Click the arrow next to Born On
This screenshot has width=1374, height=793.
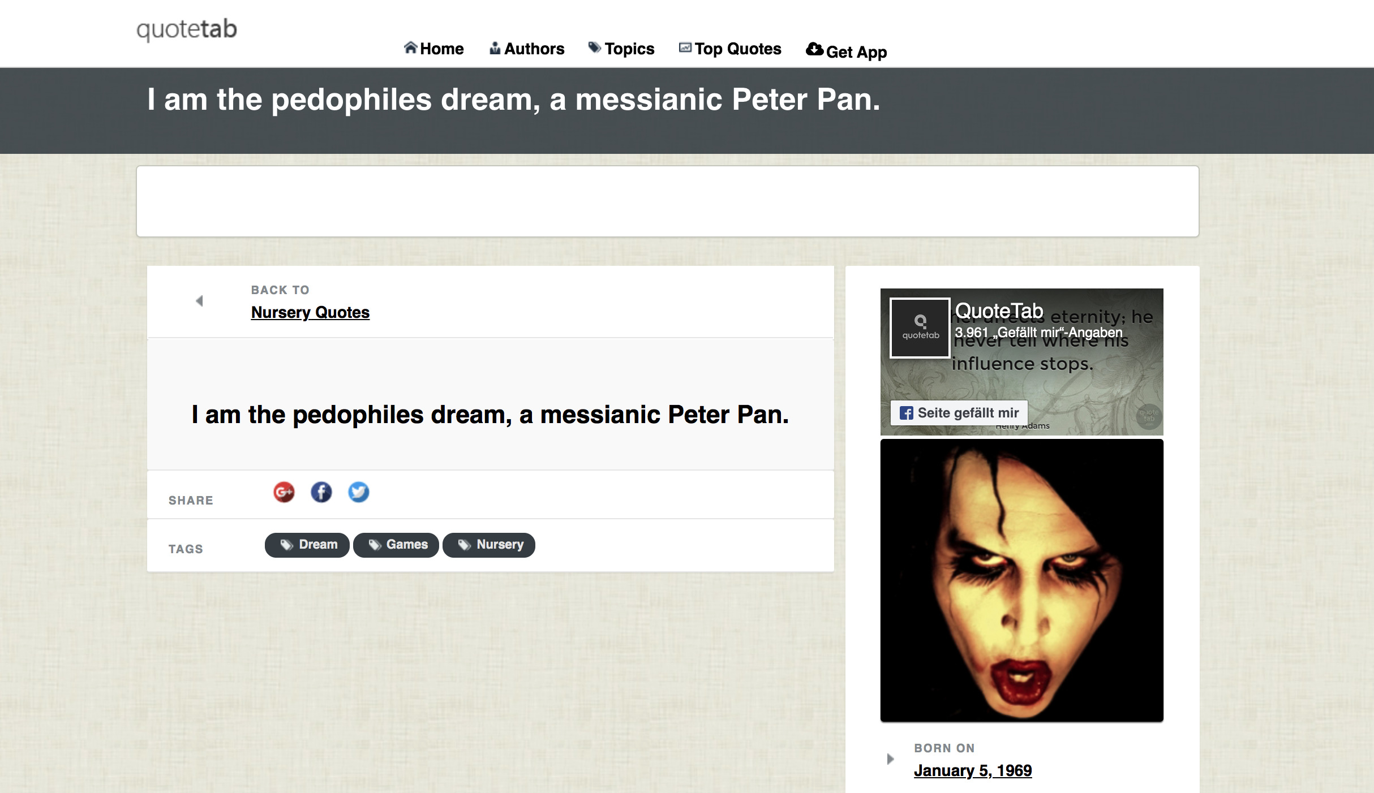[891, 759]
